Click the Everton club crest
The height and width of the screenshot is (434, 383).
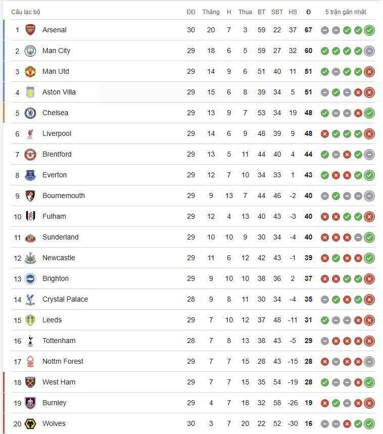tap(30, 175)
